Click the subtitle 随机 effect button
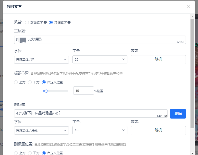 [x=158, y=130]
